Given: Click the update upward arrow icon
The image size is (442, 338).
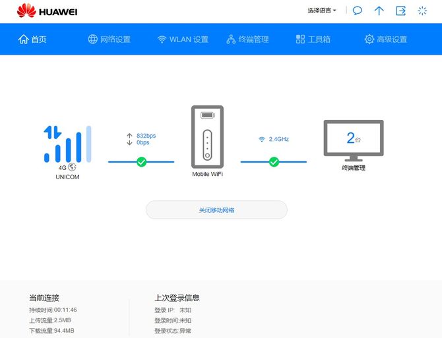Looking at the screenshot, I should (x=379, y=11).
